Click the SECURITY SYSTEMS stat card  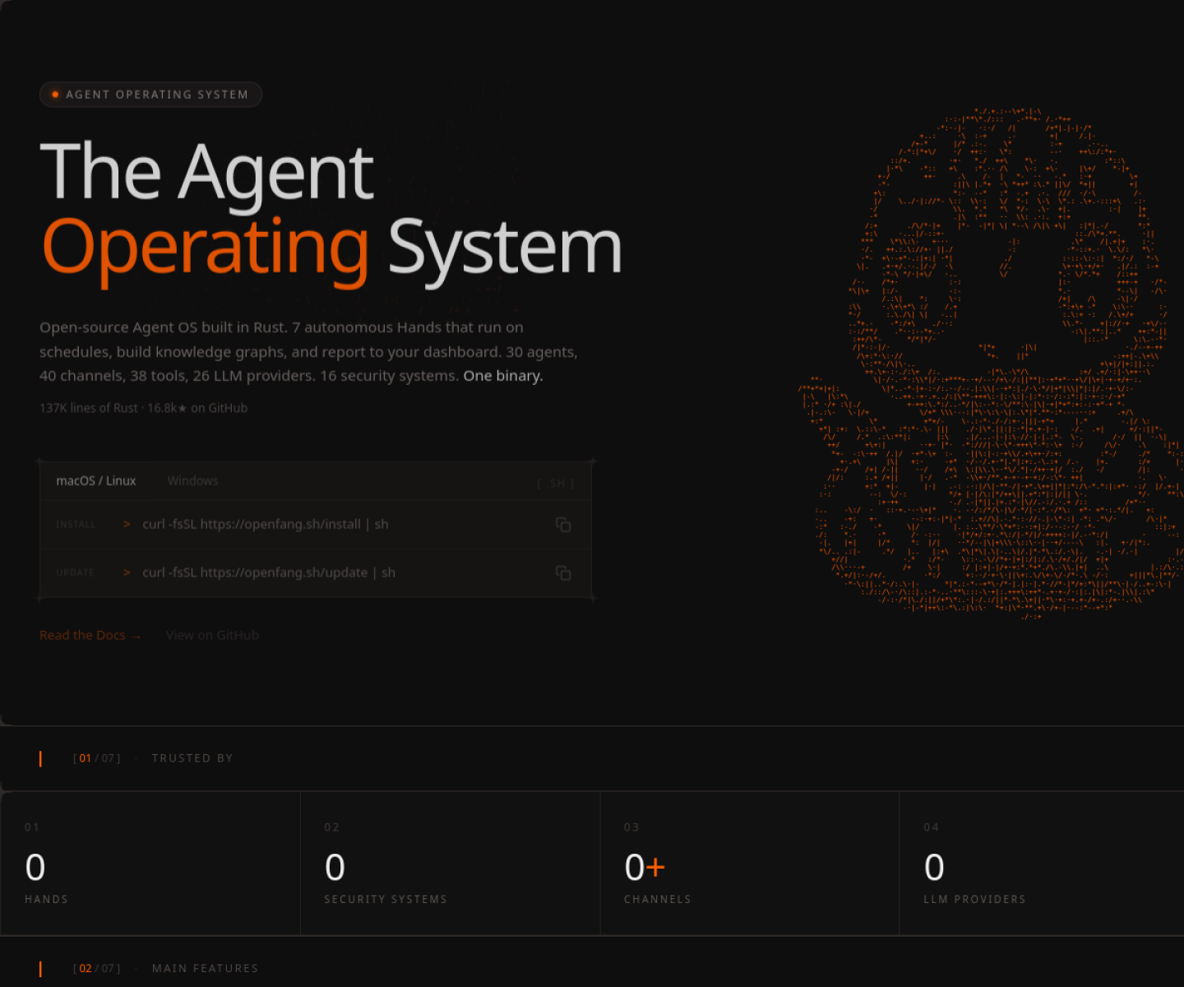click(451, 863)
